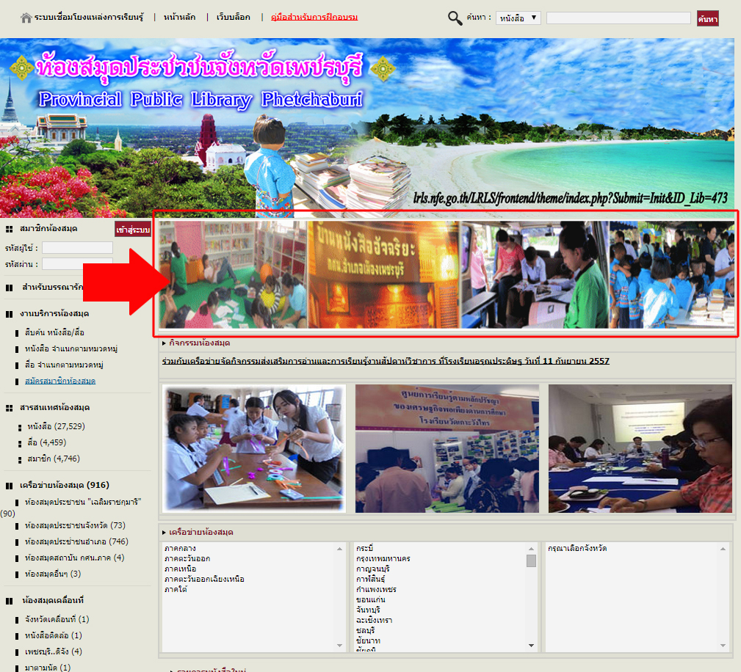Screen dimensions: 741x672
Task: Click the red 'ค้นหา' search button
Action: click(707, 18)
